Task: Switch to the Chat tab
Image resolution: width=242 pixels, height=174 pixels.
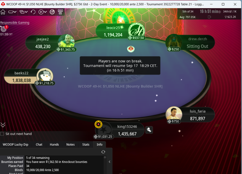Action: point(39,145)
